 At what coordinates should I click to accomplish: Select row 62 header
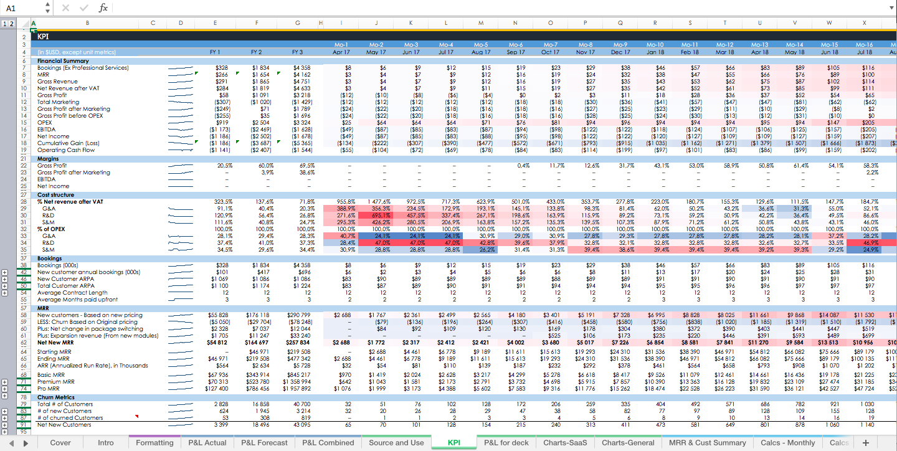(24, 343)
